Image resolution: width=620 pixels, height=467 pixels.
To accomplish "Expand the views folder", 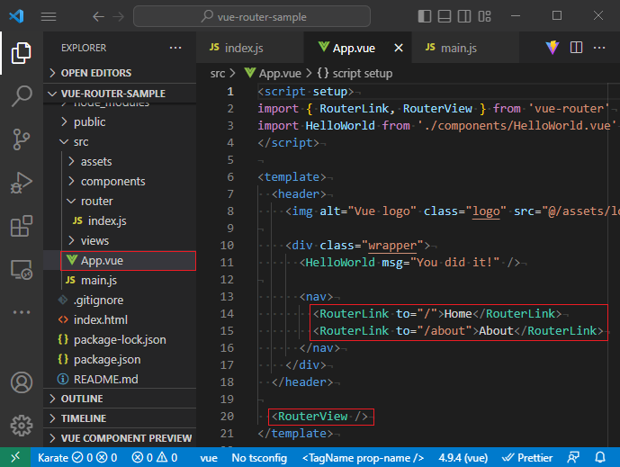I will click(120, 240).
